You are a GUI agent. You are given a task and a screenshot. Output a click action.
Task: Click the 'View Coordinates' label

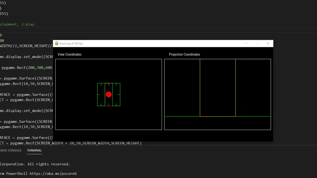[69, 55]
